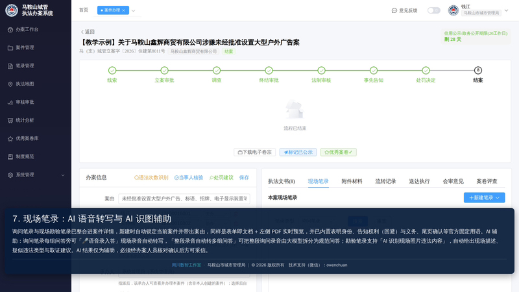519x292 pixels.
Task: Close the 案件办理 tab
Action: pyautogui.click(x=124, y=10)
